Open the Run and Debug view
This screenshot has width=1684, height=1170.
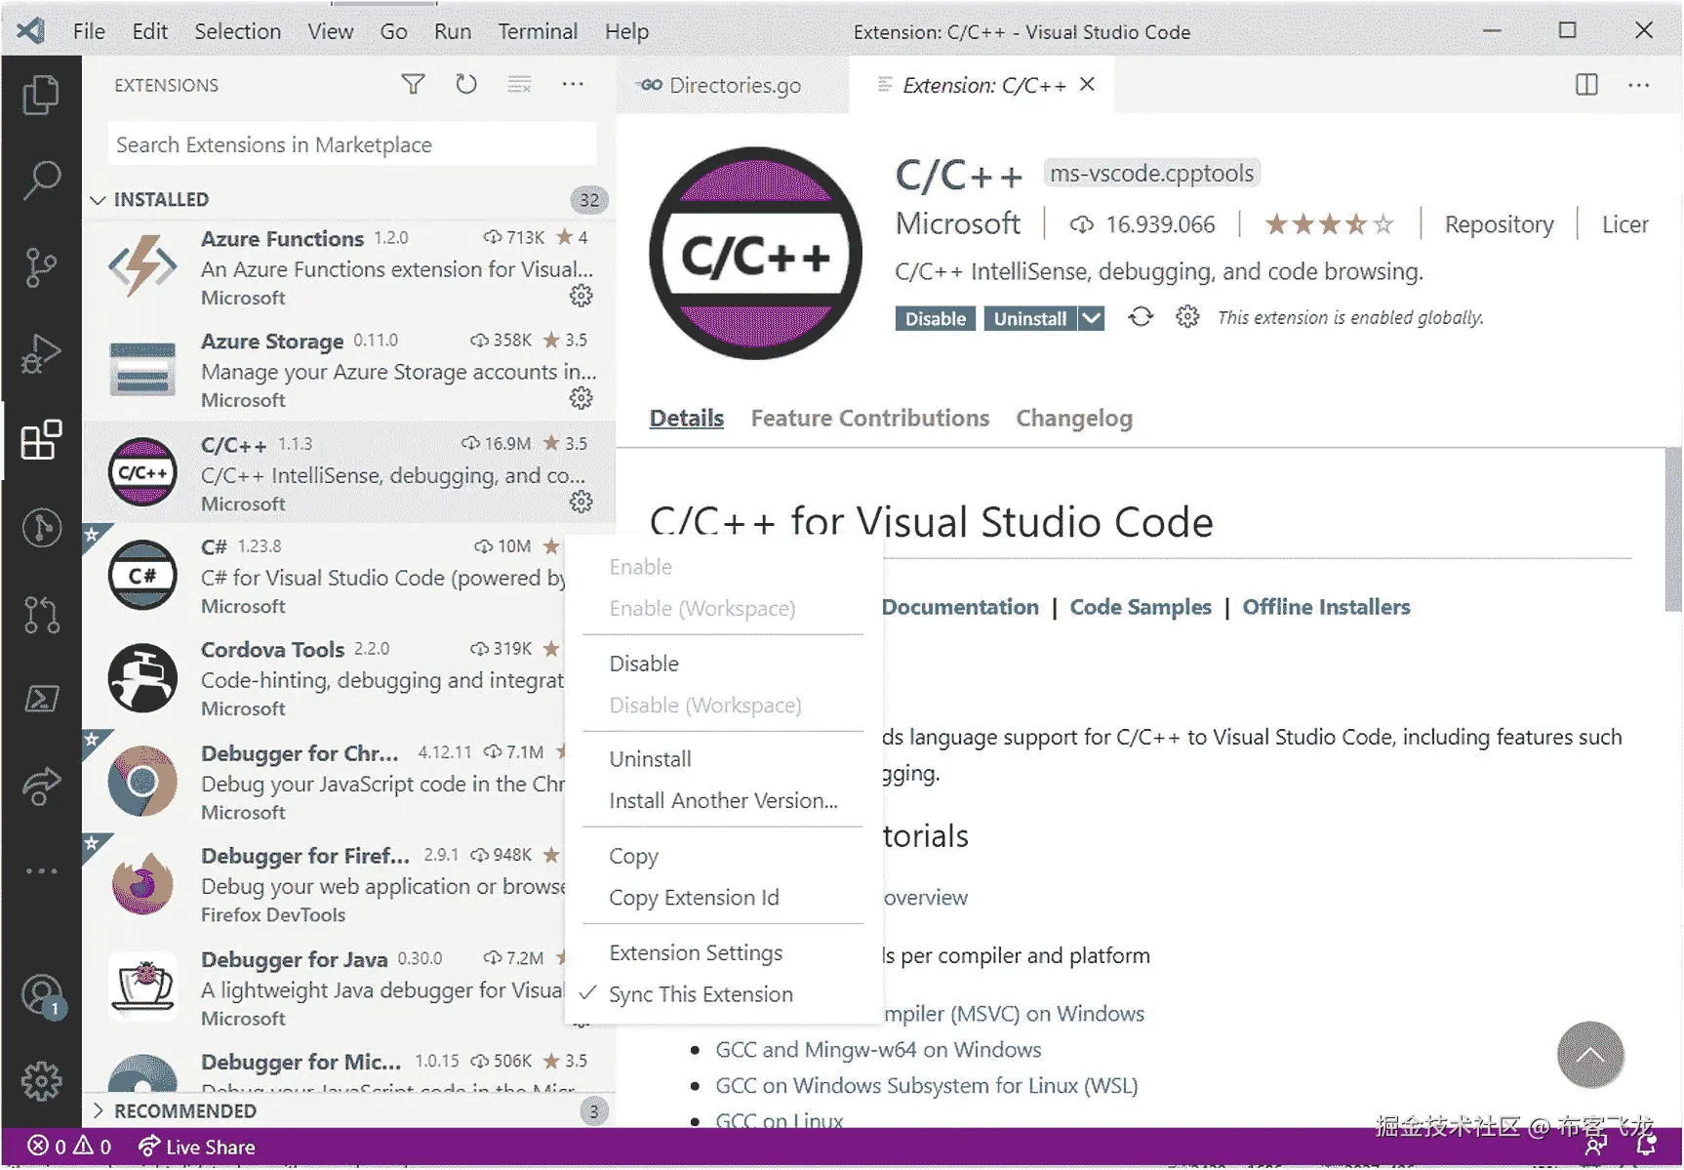[41, 353]
